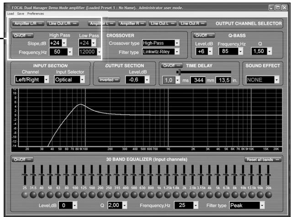Open the Save menu
This screenshot has width=291, height=217.
click(x=21, y=14)
